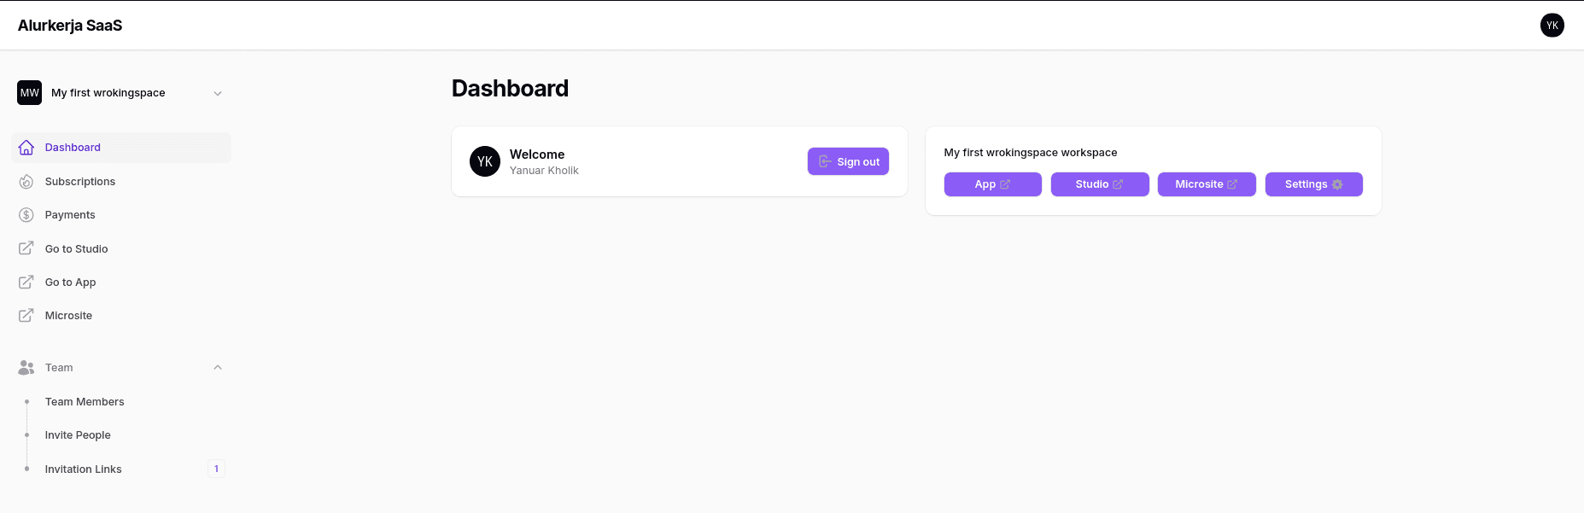Expand the workspace switcher chevron
This screenshot has height=513, width=1584.
tap(218, 93)
